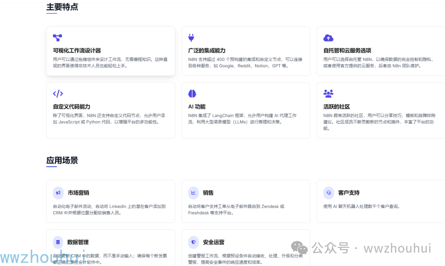Viewport: 445px width, 266px height.
Task: Open the 可视化工作流设计器 feature card
Action: [110, 51]
